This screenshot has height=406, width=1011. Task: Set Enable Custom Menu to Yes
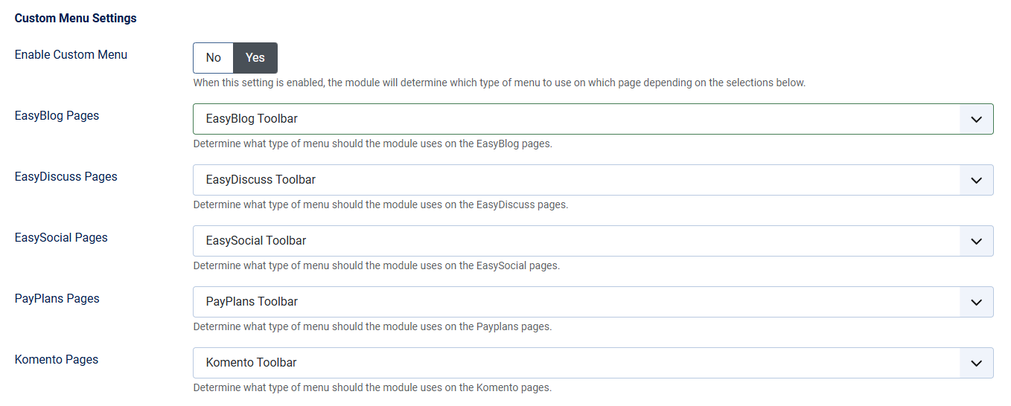[255, 58]
